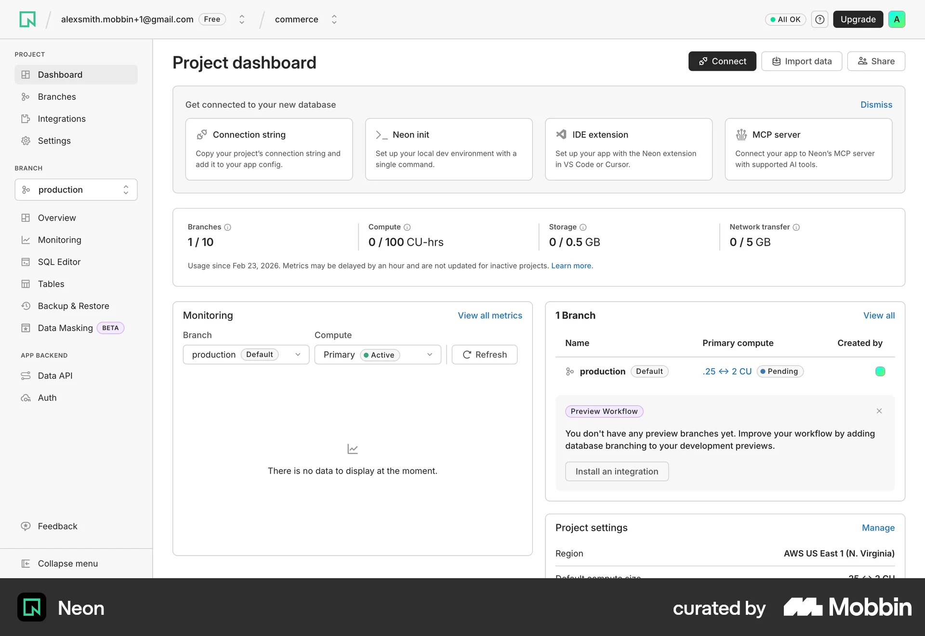The height and width of the screenshot is (636, 925).
Task: Click the Neon init terminal icon
Action: (x=382, y=135)
